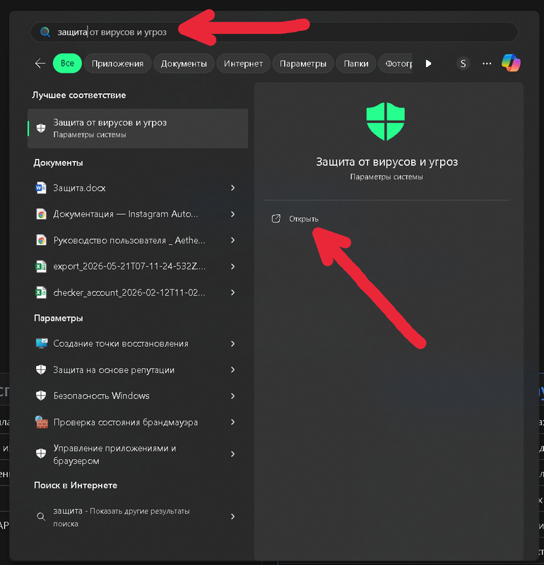Expand options for export_2026-05-21 file

click(x=233, y=266)
